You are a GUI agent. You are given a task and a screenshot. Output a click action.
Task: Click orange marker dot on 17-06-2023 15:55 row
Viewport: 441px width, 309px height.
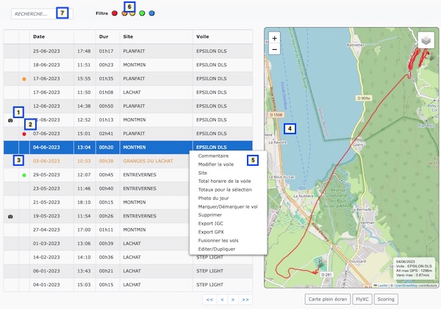[24, 79]
